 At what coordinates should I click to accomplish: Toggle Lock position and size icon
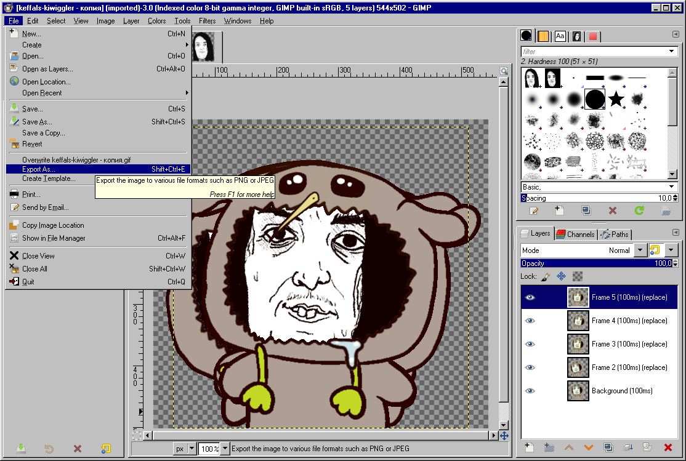tap(562, 276)
